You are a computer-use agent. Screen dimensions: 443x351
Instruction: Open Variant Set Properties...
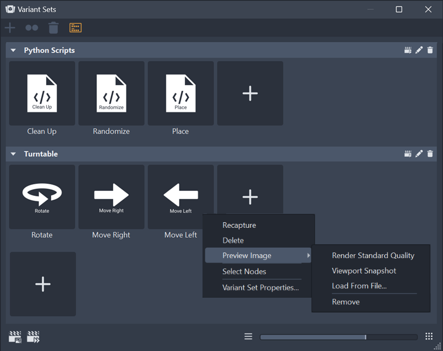(260, 288)
